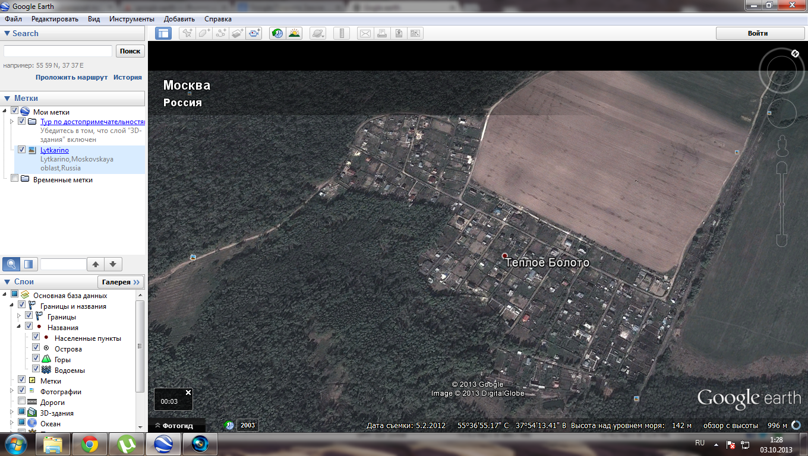Click the move-up arrow button
Viewport: 808px width, 456px height.
95,264
